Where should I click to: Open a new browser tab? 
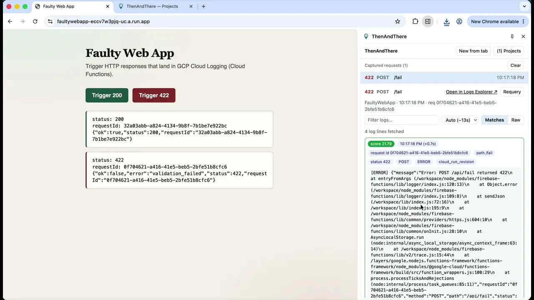coord(204,6)
